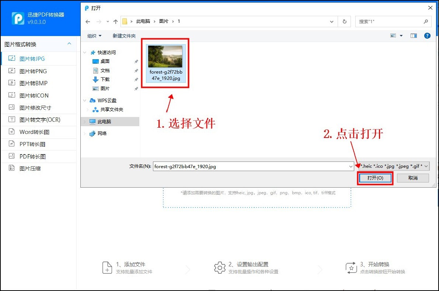Toggle the pin icon next to 桌面

(136, 61)
